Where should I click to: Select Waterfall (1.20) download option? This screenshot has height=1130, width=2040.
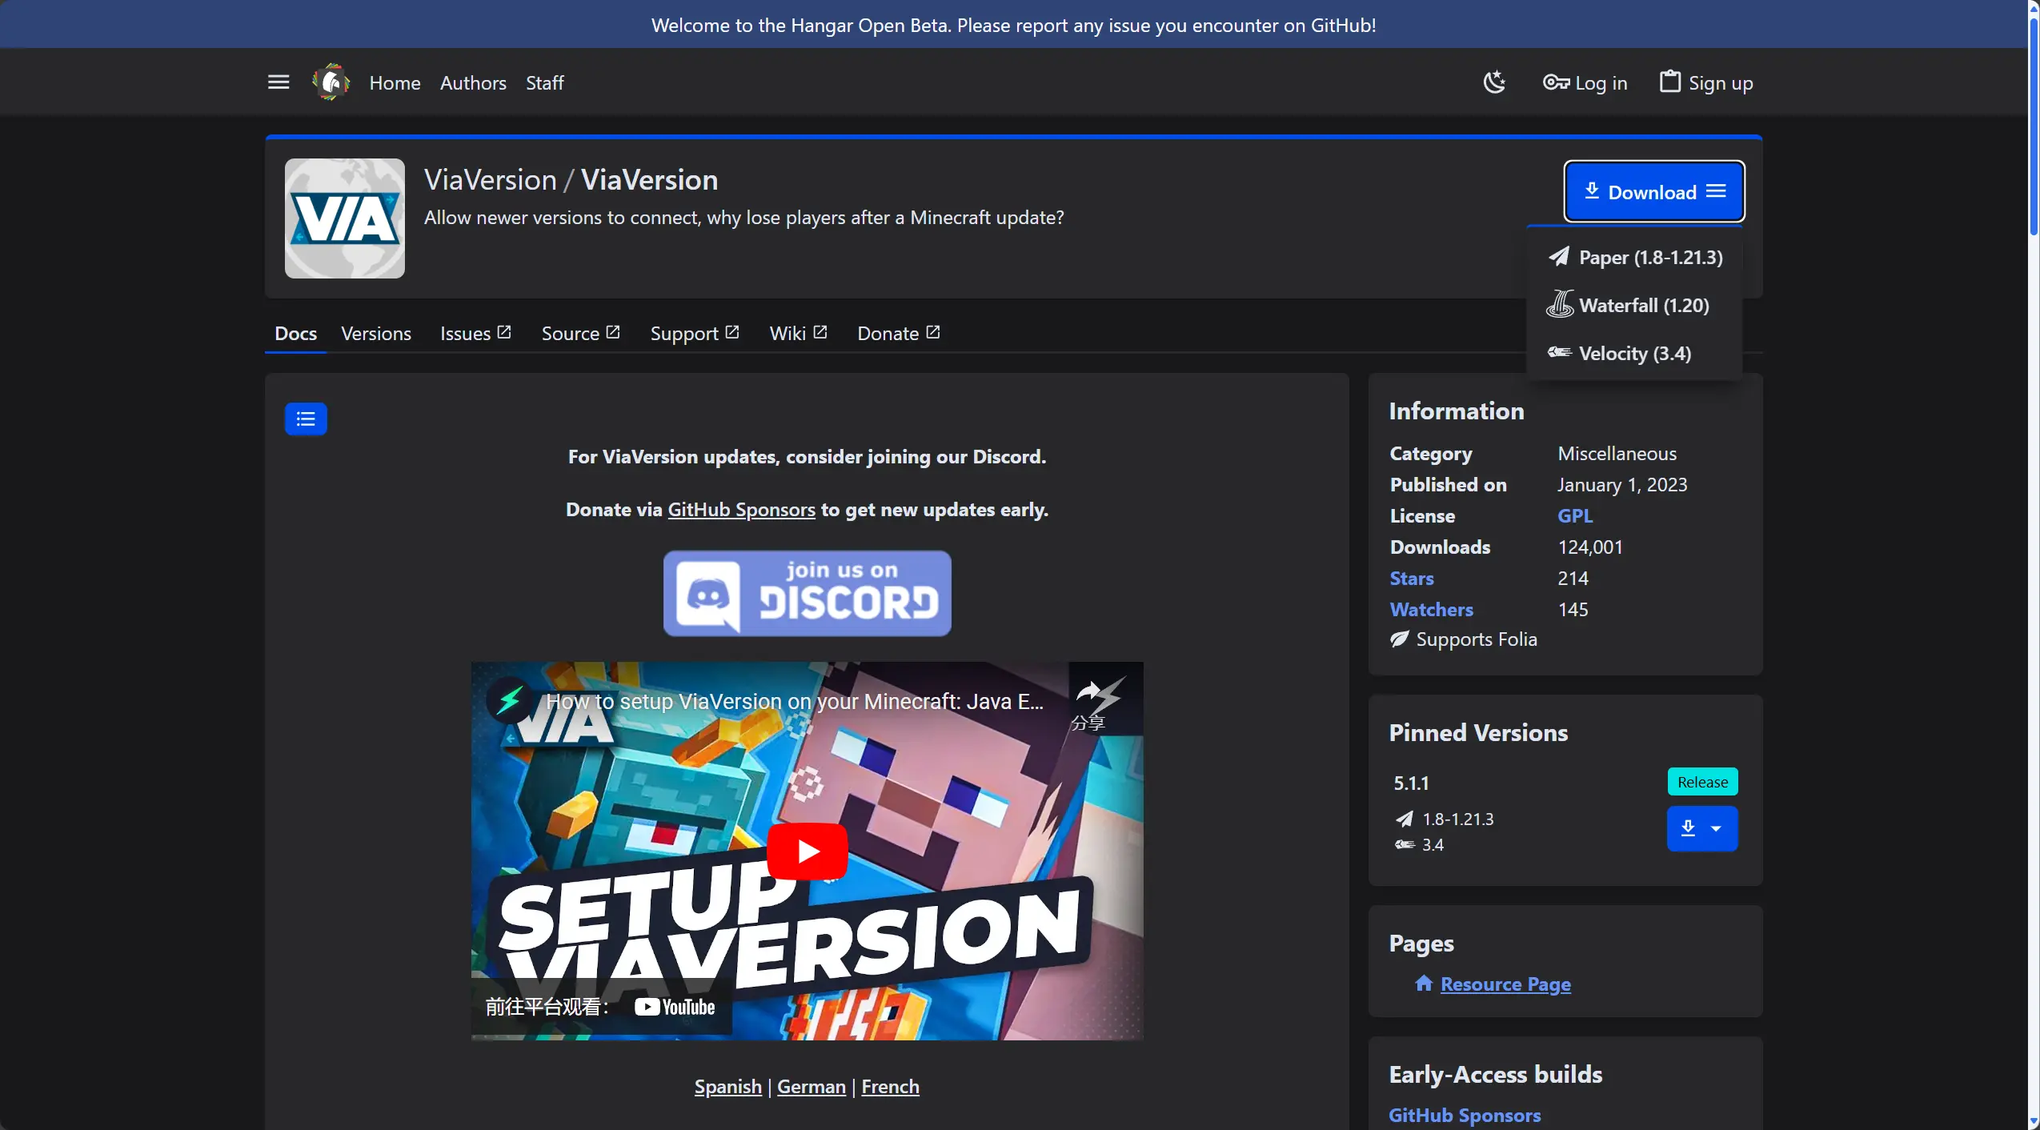[x=1643, y=303]
